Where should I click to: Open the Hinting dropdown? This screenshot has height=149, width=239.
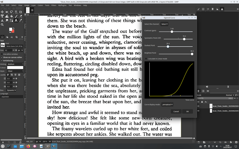click(x=15, y=64)
